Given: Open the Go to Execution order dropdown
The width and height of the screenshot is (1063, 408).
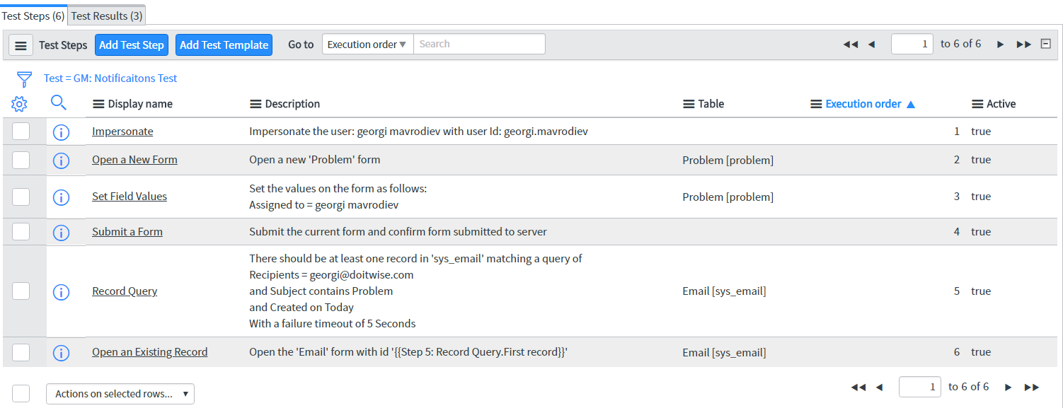Looking at the screenshot, I should point(367,43).
